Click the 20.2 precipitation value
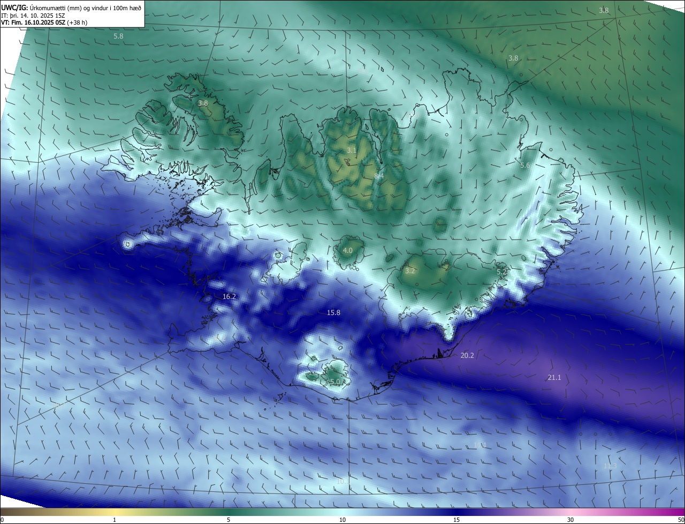 [x=467, y=355]
